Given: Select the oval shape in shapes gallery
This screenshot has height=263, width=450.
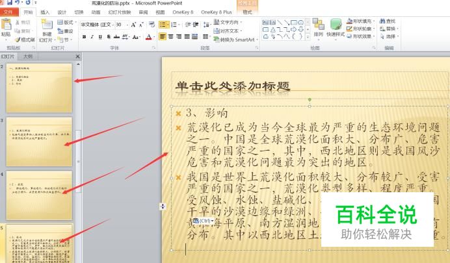Looking at the screenshot, I should click(300, 22).
